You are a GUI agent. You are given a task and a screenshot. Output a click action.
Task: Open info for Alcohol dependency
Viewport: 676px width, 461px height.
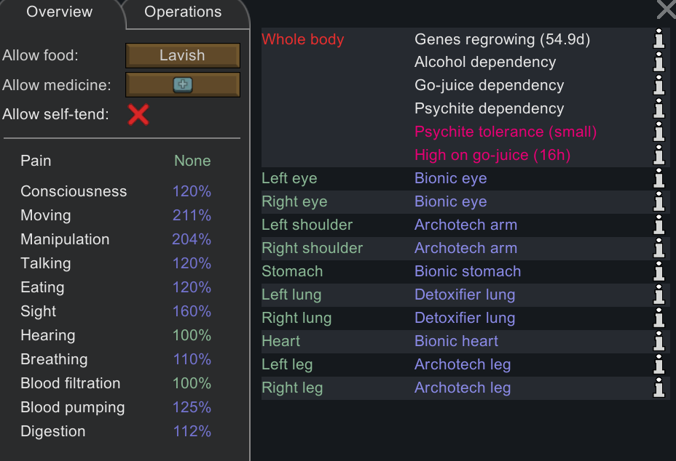point(659,63)
